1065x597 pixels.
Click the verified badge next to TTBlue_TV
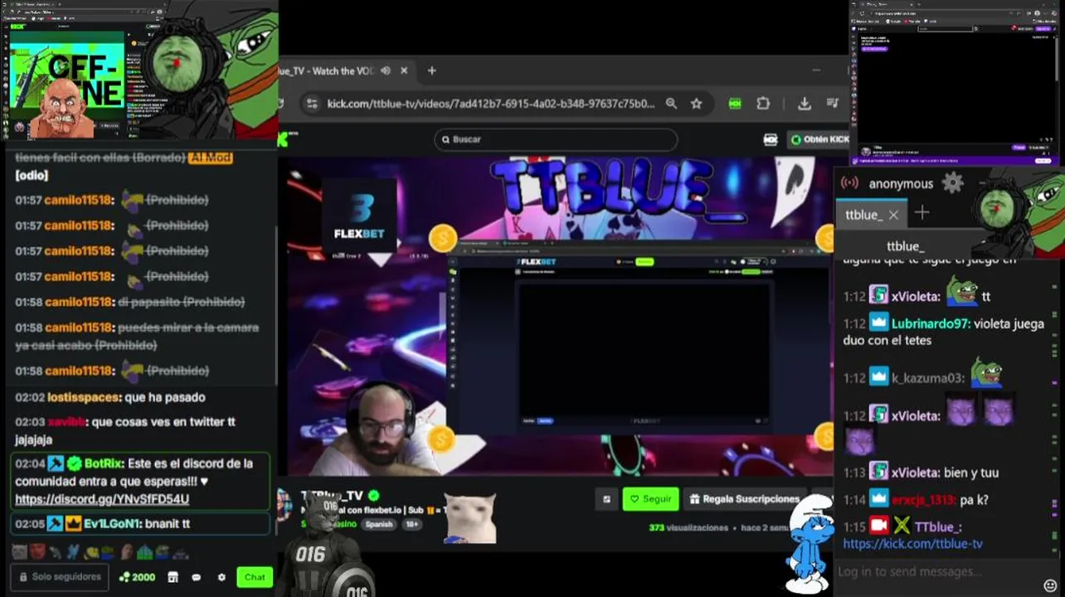point(374,496)
